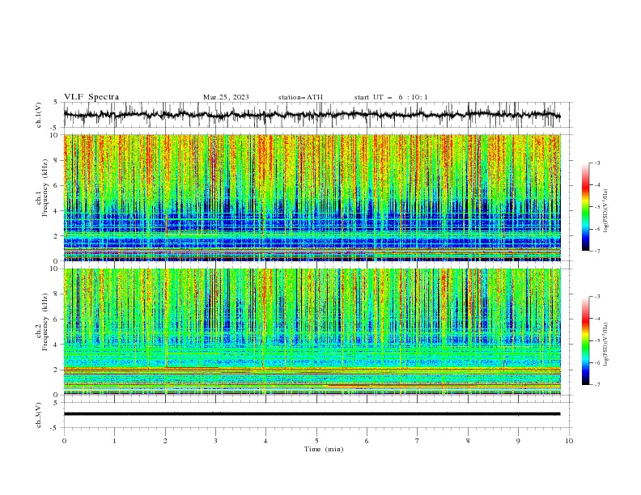Image resolution: width=641 pixels, height=495 pixels.
Task: Click the ch.2 colorbar "-7" tick label
Action: coord(597,384)
